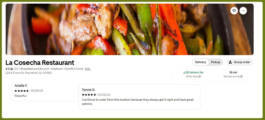Switch the order mode to Delivery
This screenshot has height=120, width=265.
[x=200, y=62]
